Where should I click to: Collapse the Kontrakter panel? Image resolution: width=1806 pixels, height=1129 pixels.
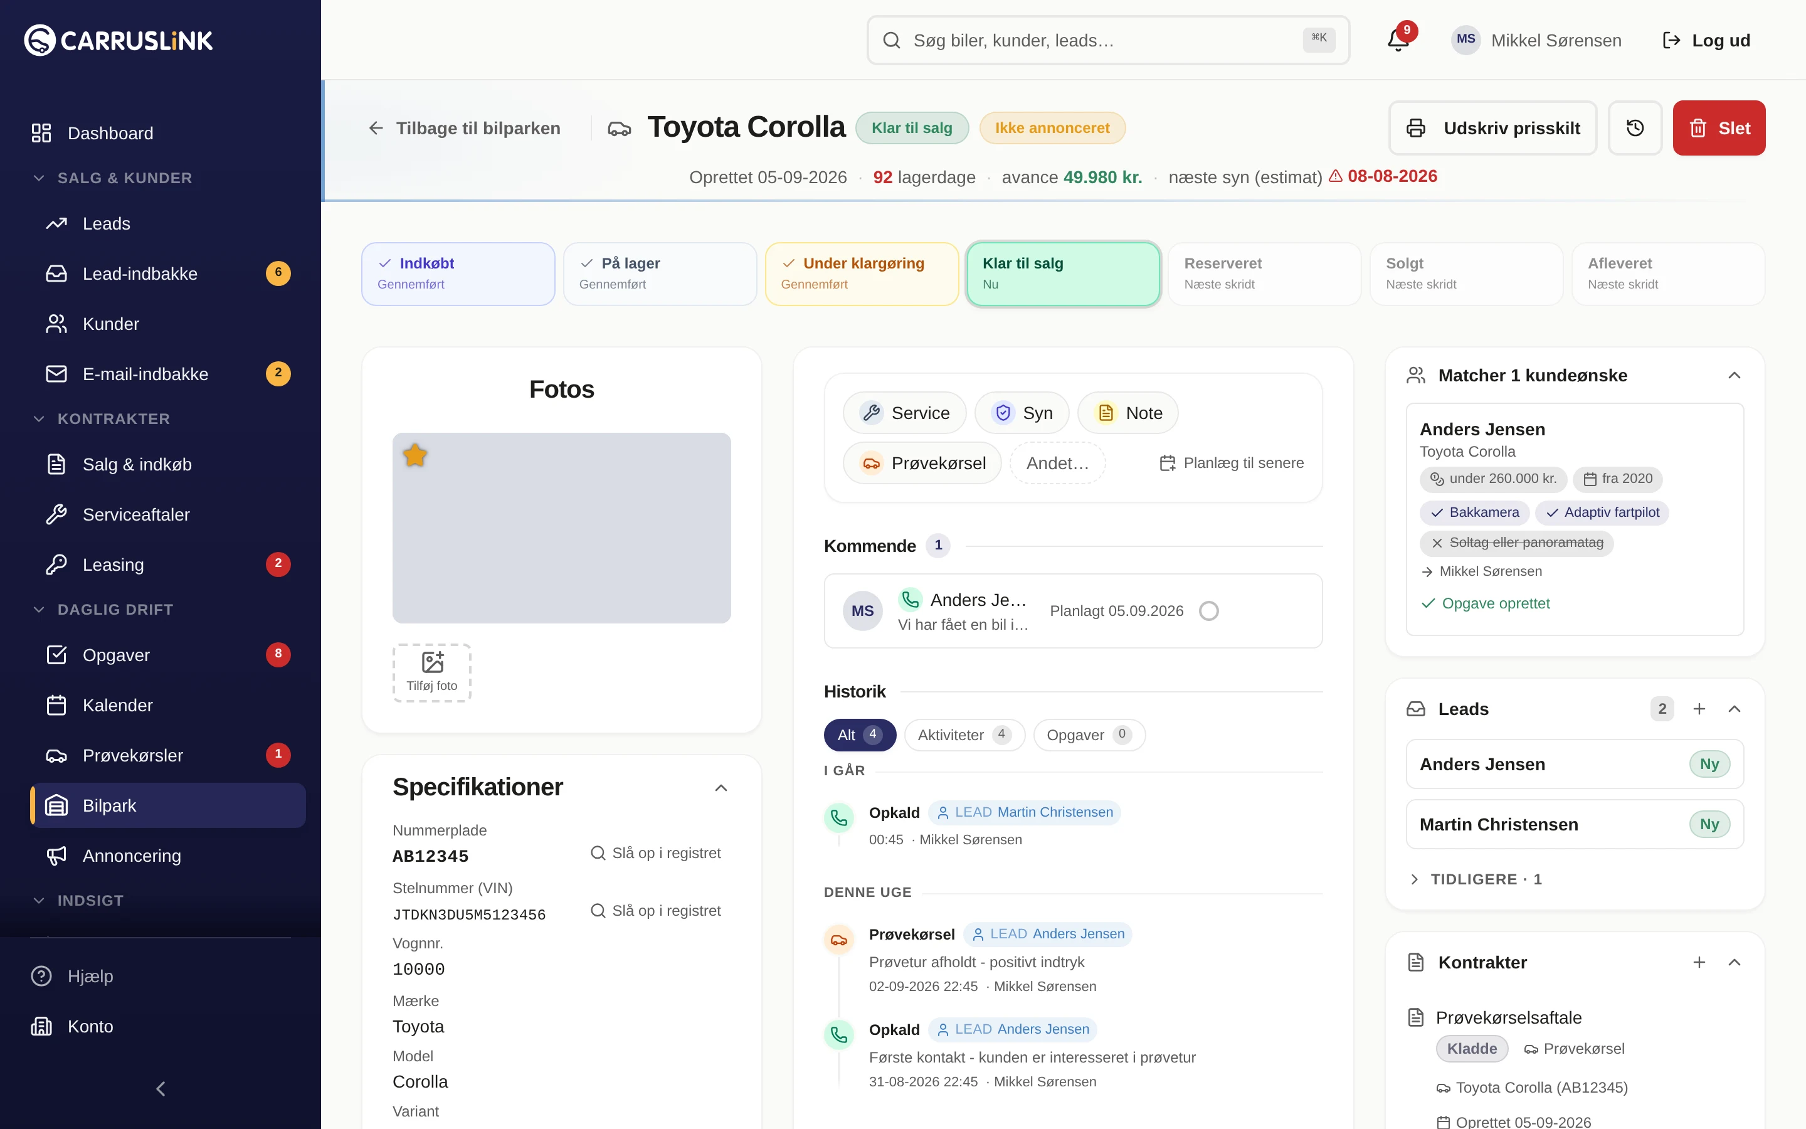click(x=1735, y=963)
